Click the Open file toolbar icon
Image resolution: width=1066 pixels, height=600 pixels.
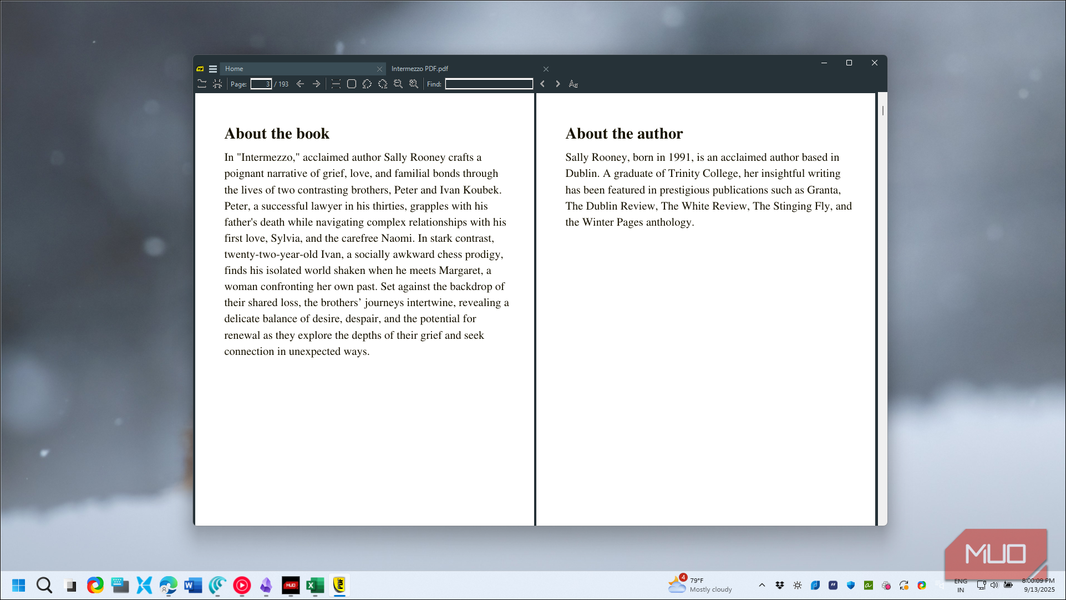(x=202, y=84)
